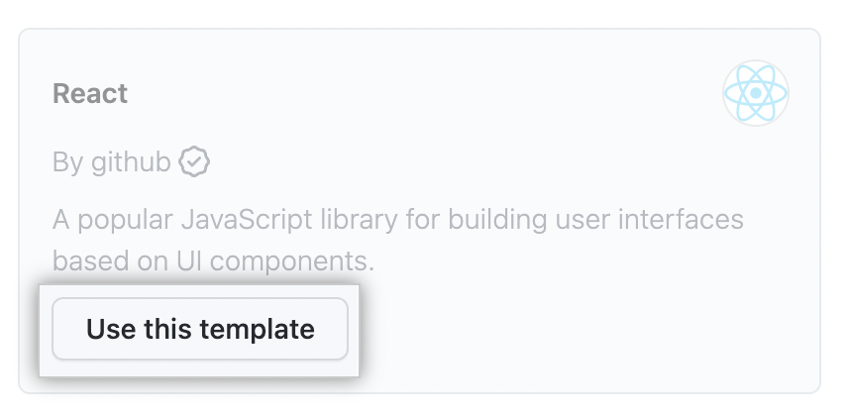Click the checkmark badge after the author name
846x414 pixels.
(194, 161)
